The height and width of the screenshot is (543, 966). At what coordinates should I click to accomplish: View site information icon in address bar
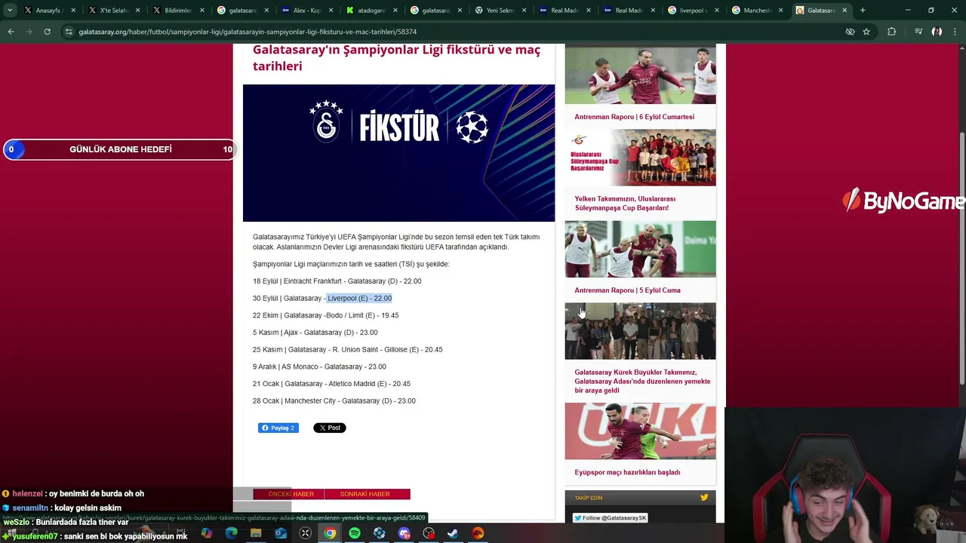69,32
